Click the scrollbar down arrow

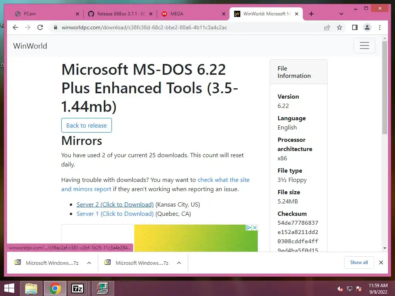tap(385, 248)
